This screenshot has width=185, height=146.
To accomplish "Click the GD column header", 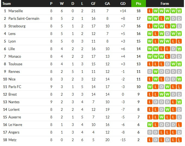I will (x=123, y=4).
